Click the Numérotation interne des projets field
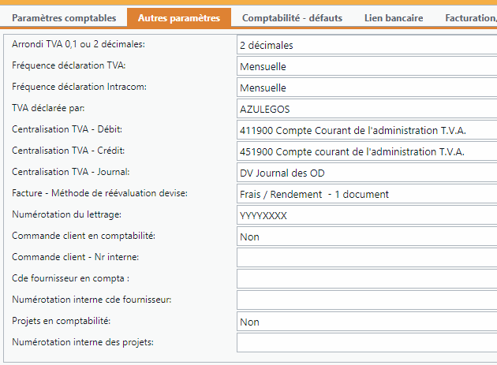This screenshot has height=365, width=497. (x=367, y=343)
